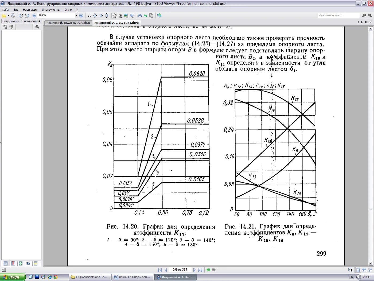The image size is (374, 281).
Task: Go to the first page
Action: (x=159, y=270)
